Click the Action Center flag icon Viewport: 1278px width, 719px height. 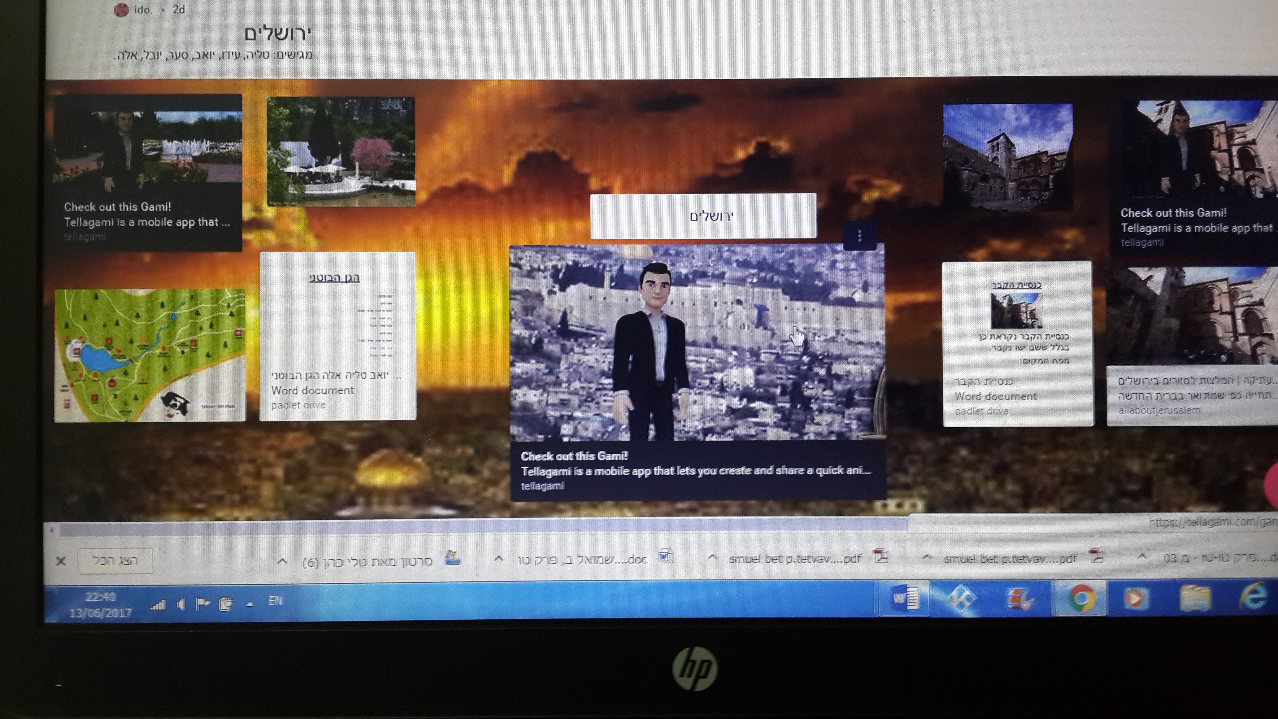pyautogui.click(x=202, y=604)
